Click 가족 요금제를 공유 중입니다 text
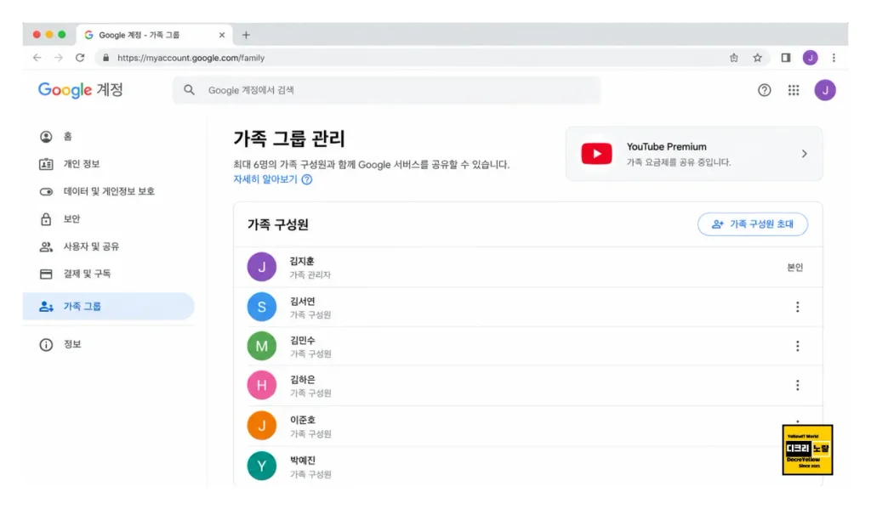 pos(679,162)
